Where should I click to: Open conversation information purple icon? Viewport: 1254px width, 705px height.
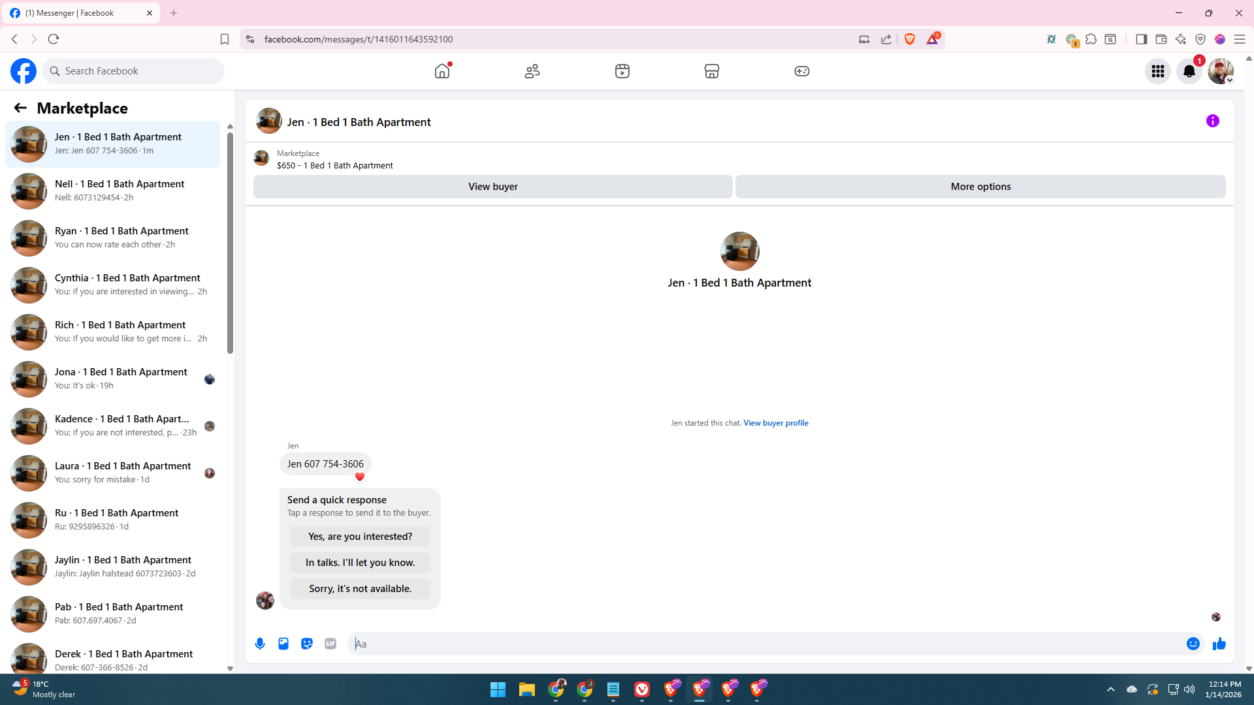coord(1213,121)
